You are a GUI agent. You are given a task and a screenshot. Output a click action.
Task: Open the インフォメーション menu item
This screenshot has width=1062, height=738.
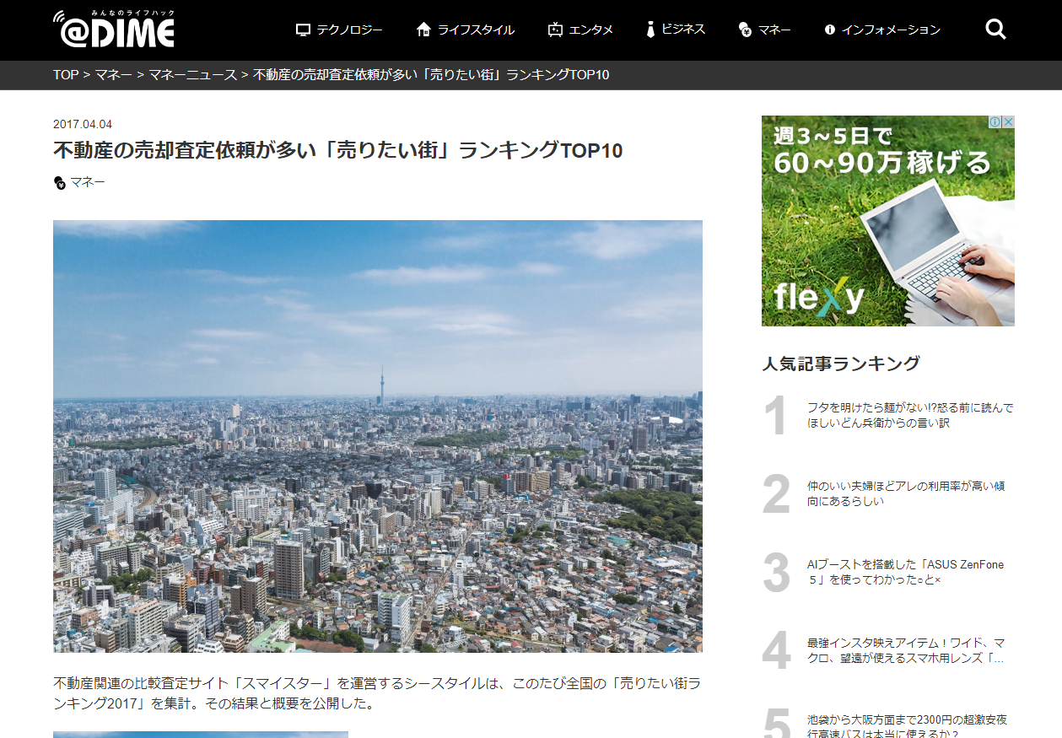[891, 30]
